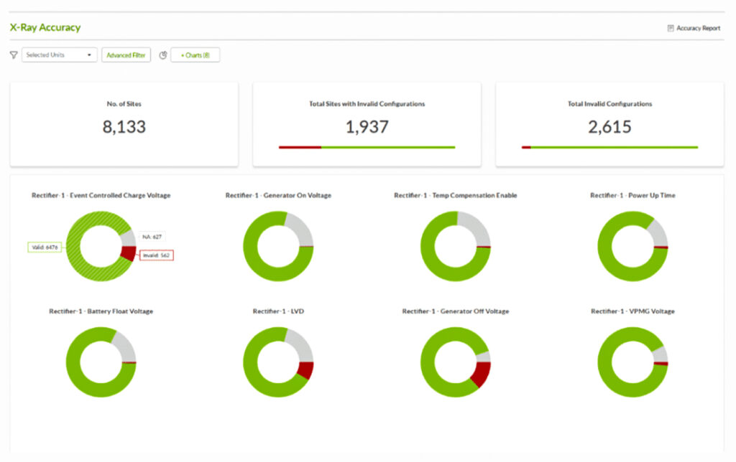The height and width of the screenshot is (462, 736).
Task: Click the Invalid: 562 chart label
Action: click(x=156, y=255)
